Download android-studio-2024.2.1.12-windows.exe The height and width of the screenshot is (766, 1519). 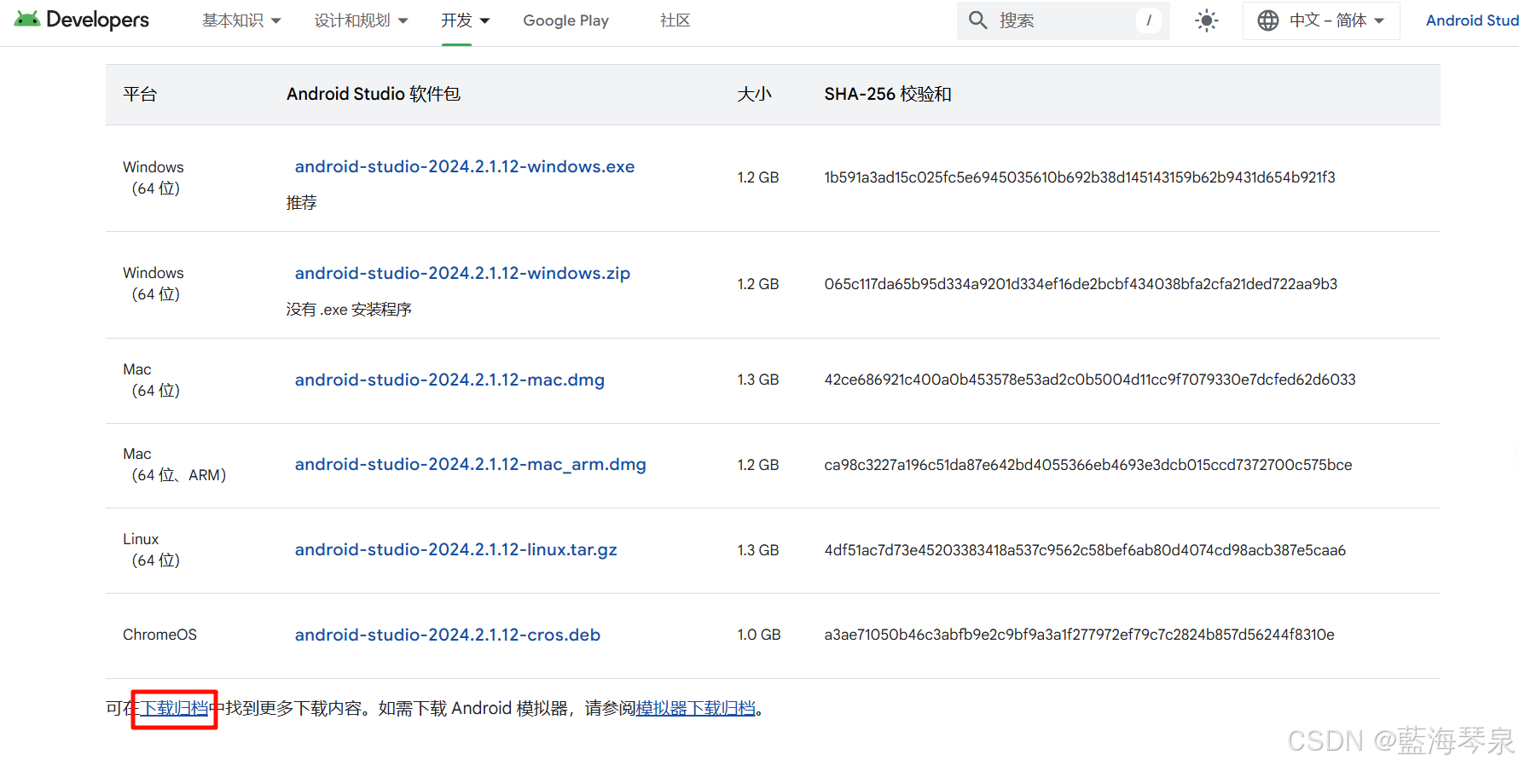tap(465, 166)
